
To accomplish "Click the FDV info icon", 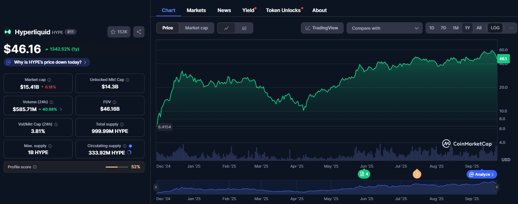I will pos(114,102).
